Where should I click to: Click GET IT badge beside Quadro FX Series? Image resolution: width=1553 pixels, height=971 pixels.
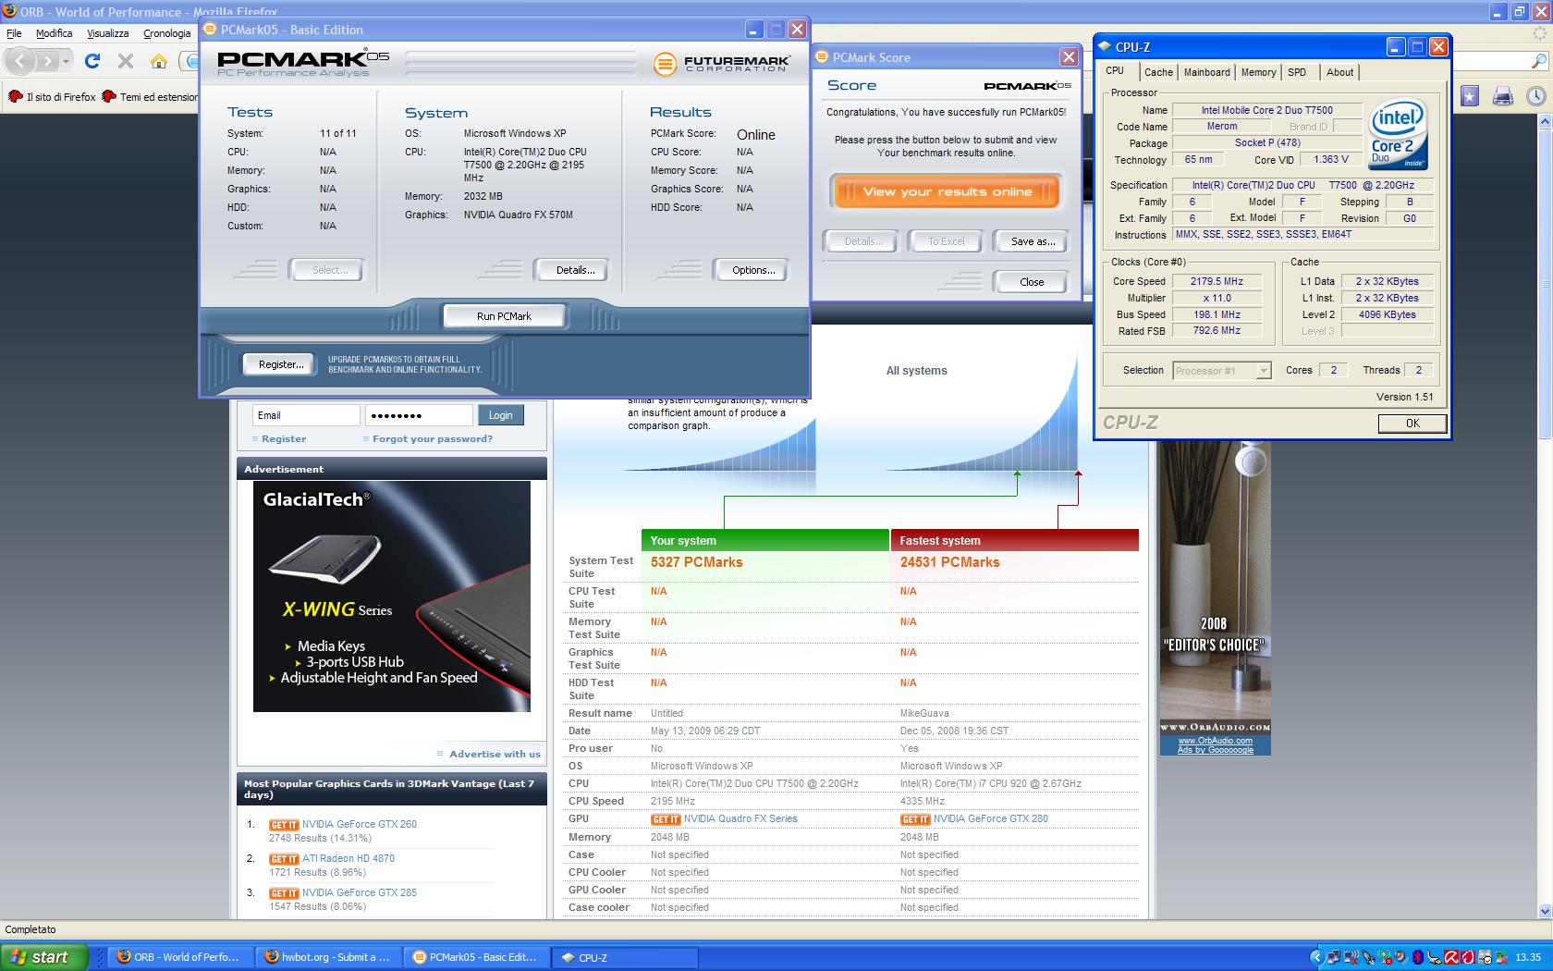click(x=666, y=819)
